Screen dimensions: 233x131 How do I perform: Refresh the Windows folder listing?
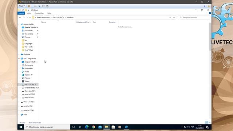coord(174,17)
